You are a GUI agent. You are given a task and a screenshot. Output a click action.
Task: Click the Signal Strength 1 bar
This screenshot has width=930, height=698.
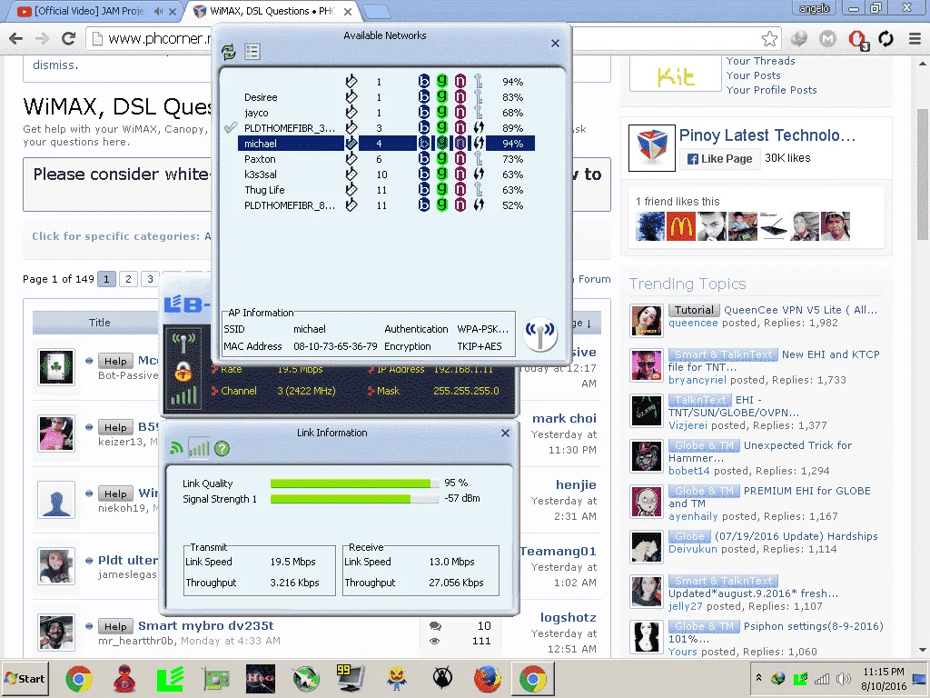point(355,499)
